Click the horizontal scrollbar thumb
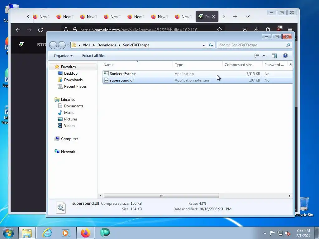The width and height of the screenshot is (319, 239). tap(161, 196)
